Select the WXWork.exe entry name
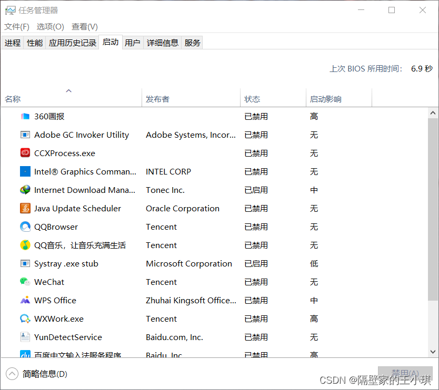The width and height of the screenshot is (439, 390). coord(59,319)
